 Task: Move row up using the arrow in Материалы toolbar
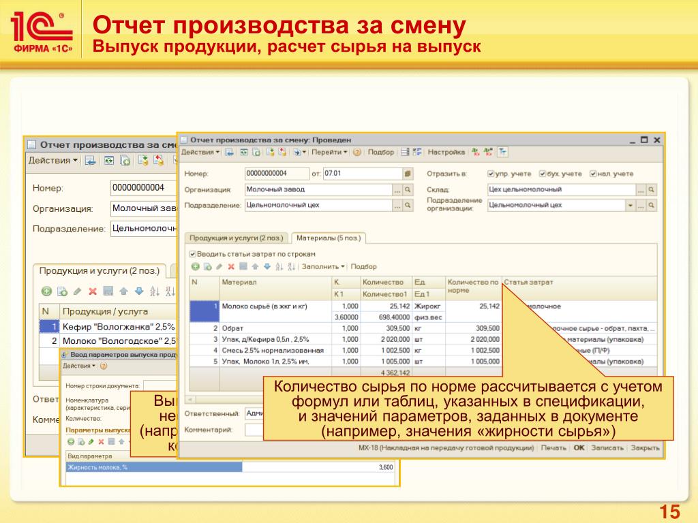(255, 266)
